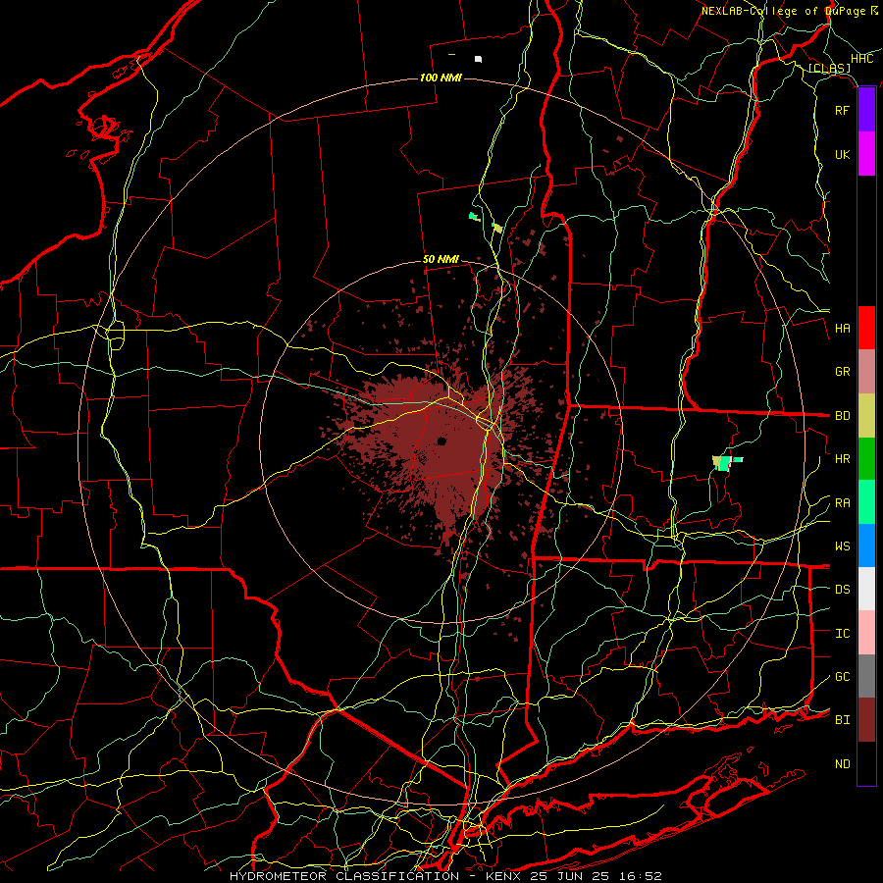Click the white echo near top of map
883x883 pixels.
(478, 59)
